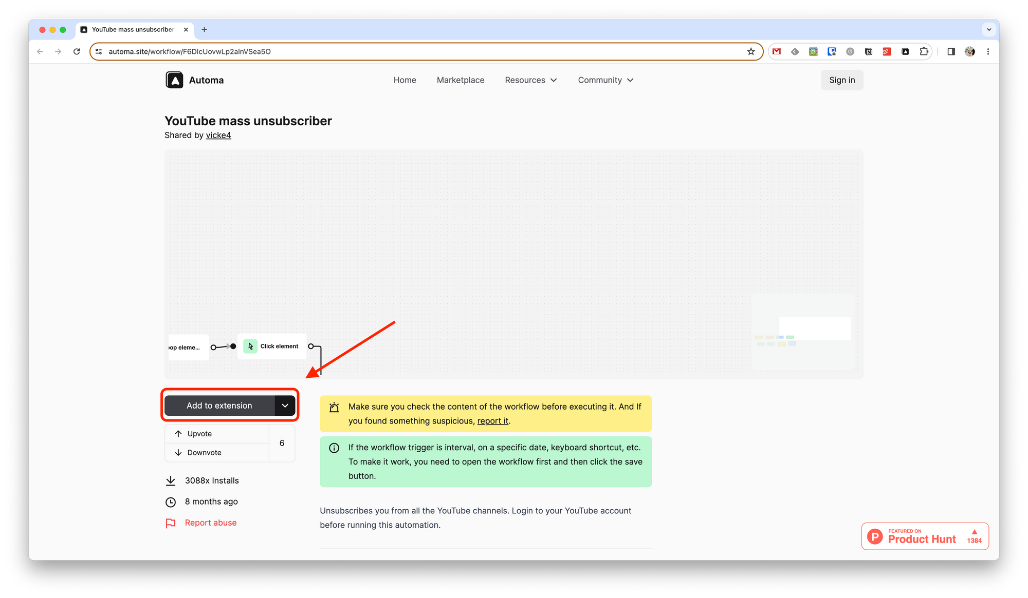This screenshot has width=1028, height=598.
Task: Reload the page
Action: coord(77,51)
